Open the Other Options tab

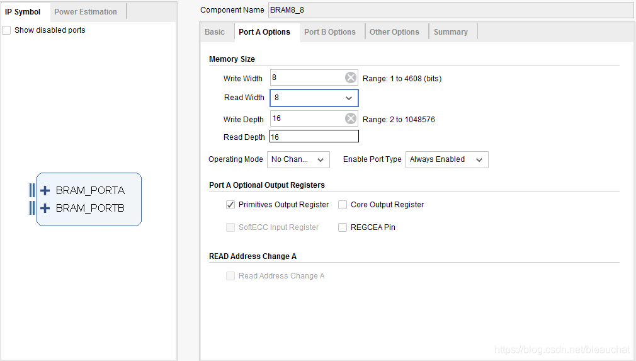click(394, 32)
